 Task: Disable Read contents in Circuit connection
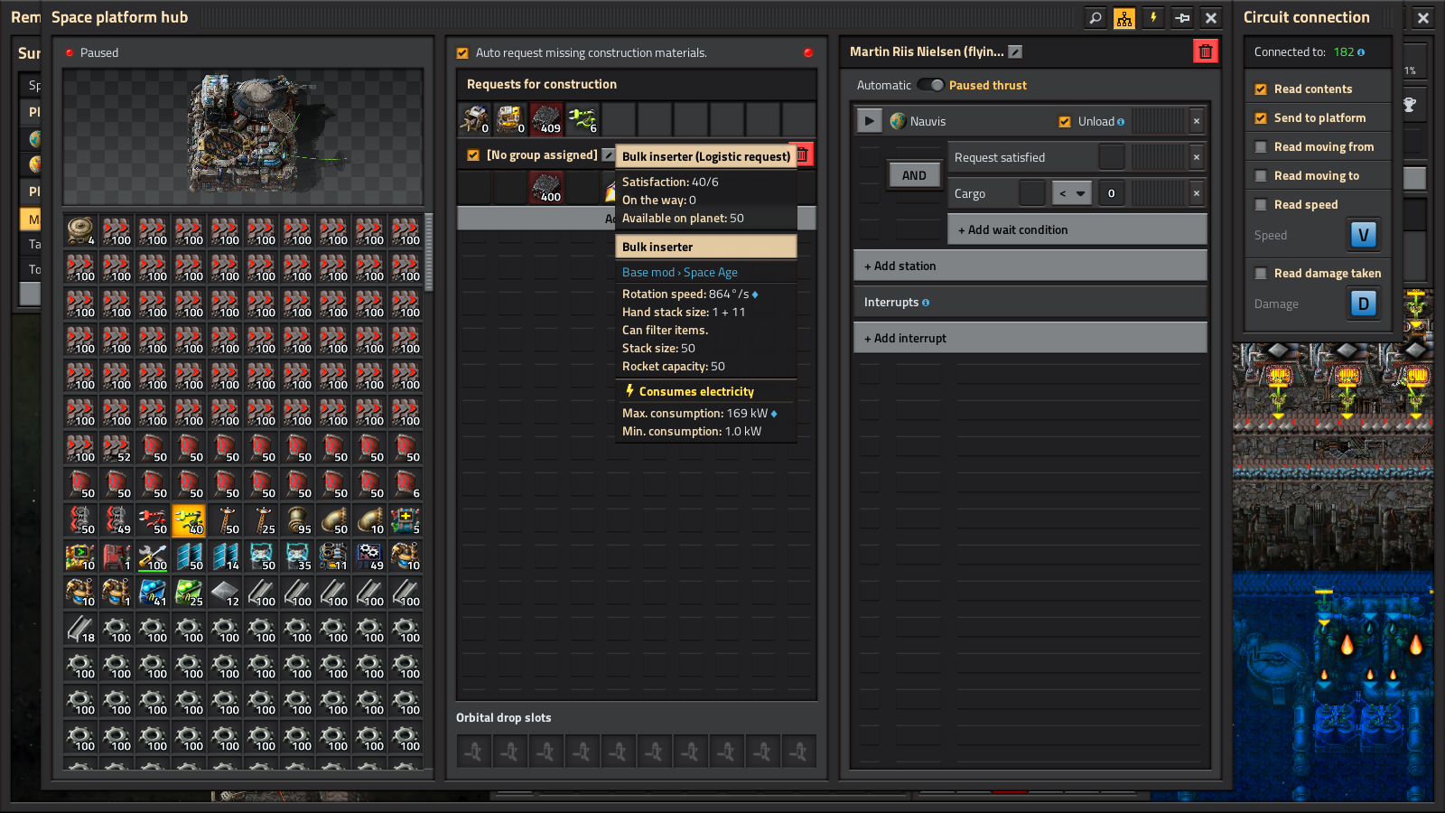point(1261,89)
